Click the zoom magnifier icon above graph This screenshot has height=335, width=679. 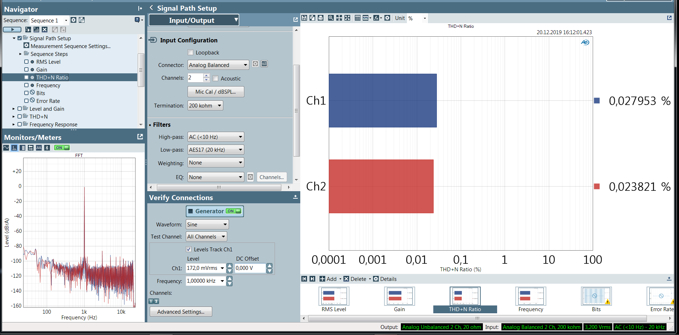pyautogui.click(x=331, y=18)
